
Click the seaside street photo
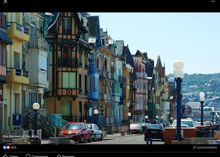coord(110,78)
